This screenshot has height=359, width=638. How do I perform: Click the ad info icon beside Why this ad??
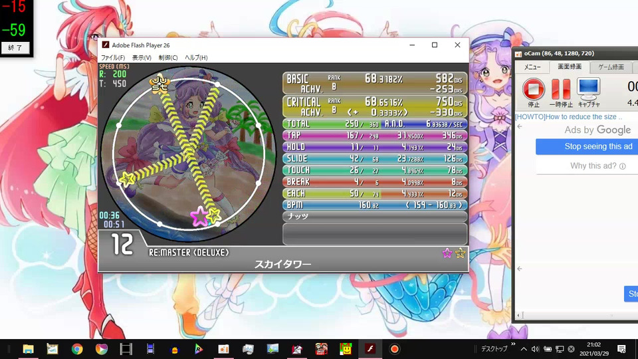point(623,166)
